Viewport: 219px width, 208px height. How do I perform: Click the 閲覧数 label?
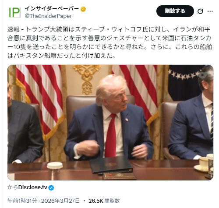pyautogui.click(x=112, y=201)
